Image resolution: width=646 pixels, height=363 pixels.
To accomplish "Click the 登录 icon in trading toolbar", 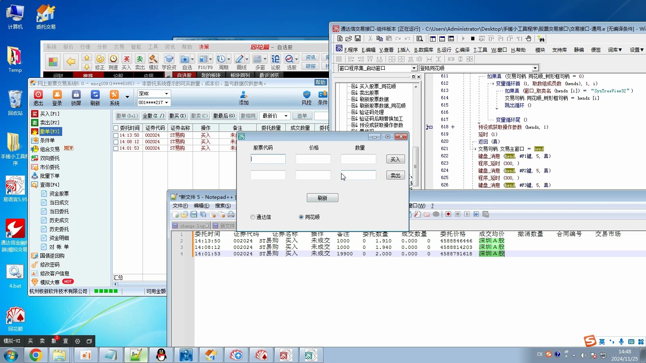I will 57,97.
